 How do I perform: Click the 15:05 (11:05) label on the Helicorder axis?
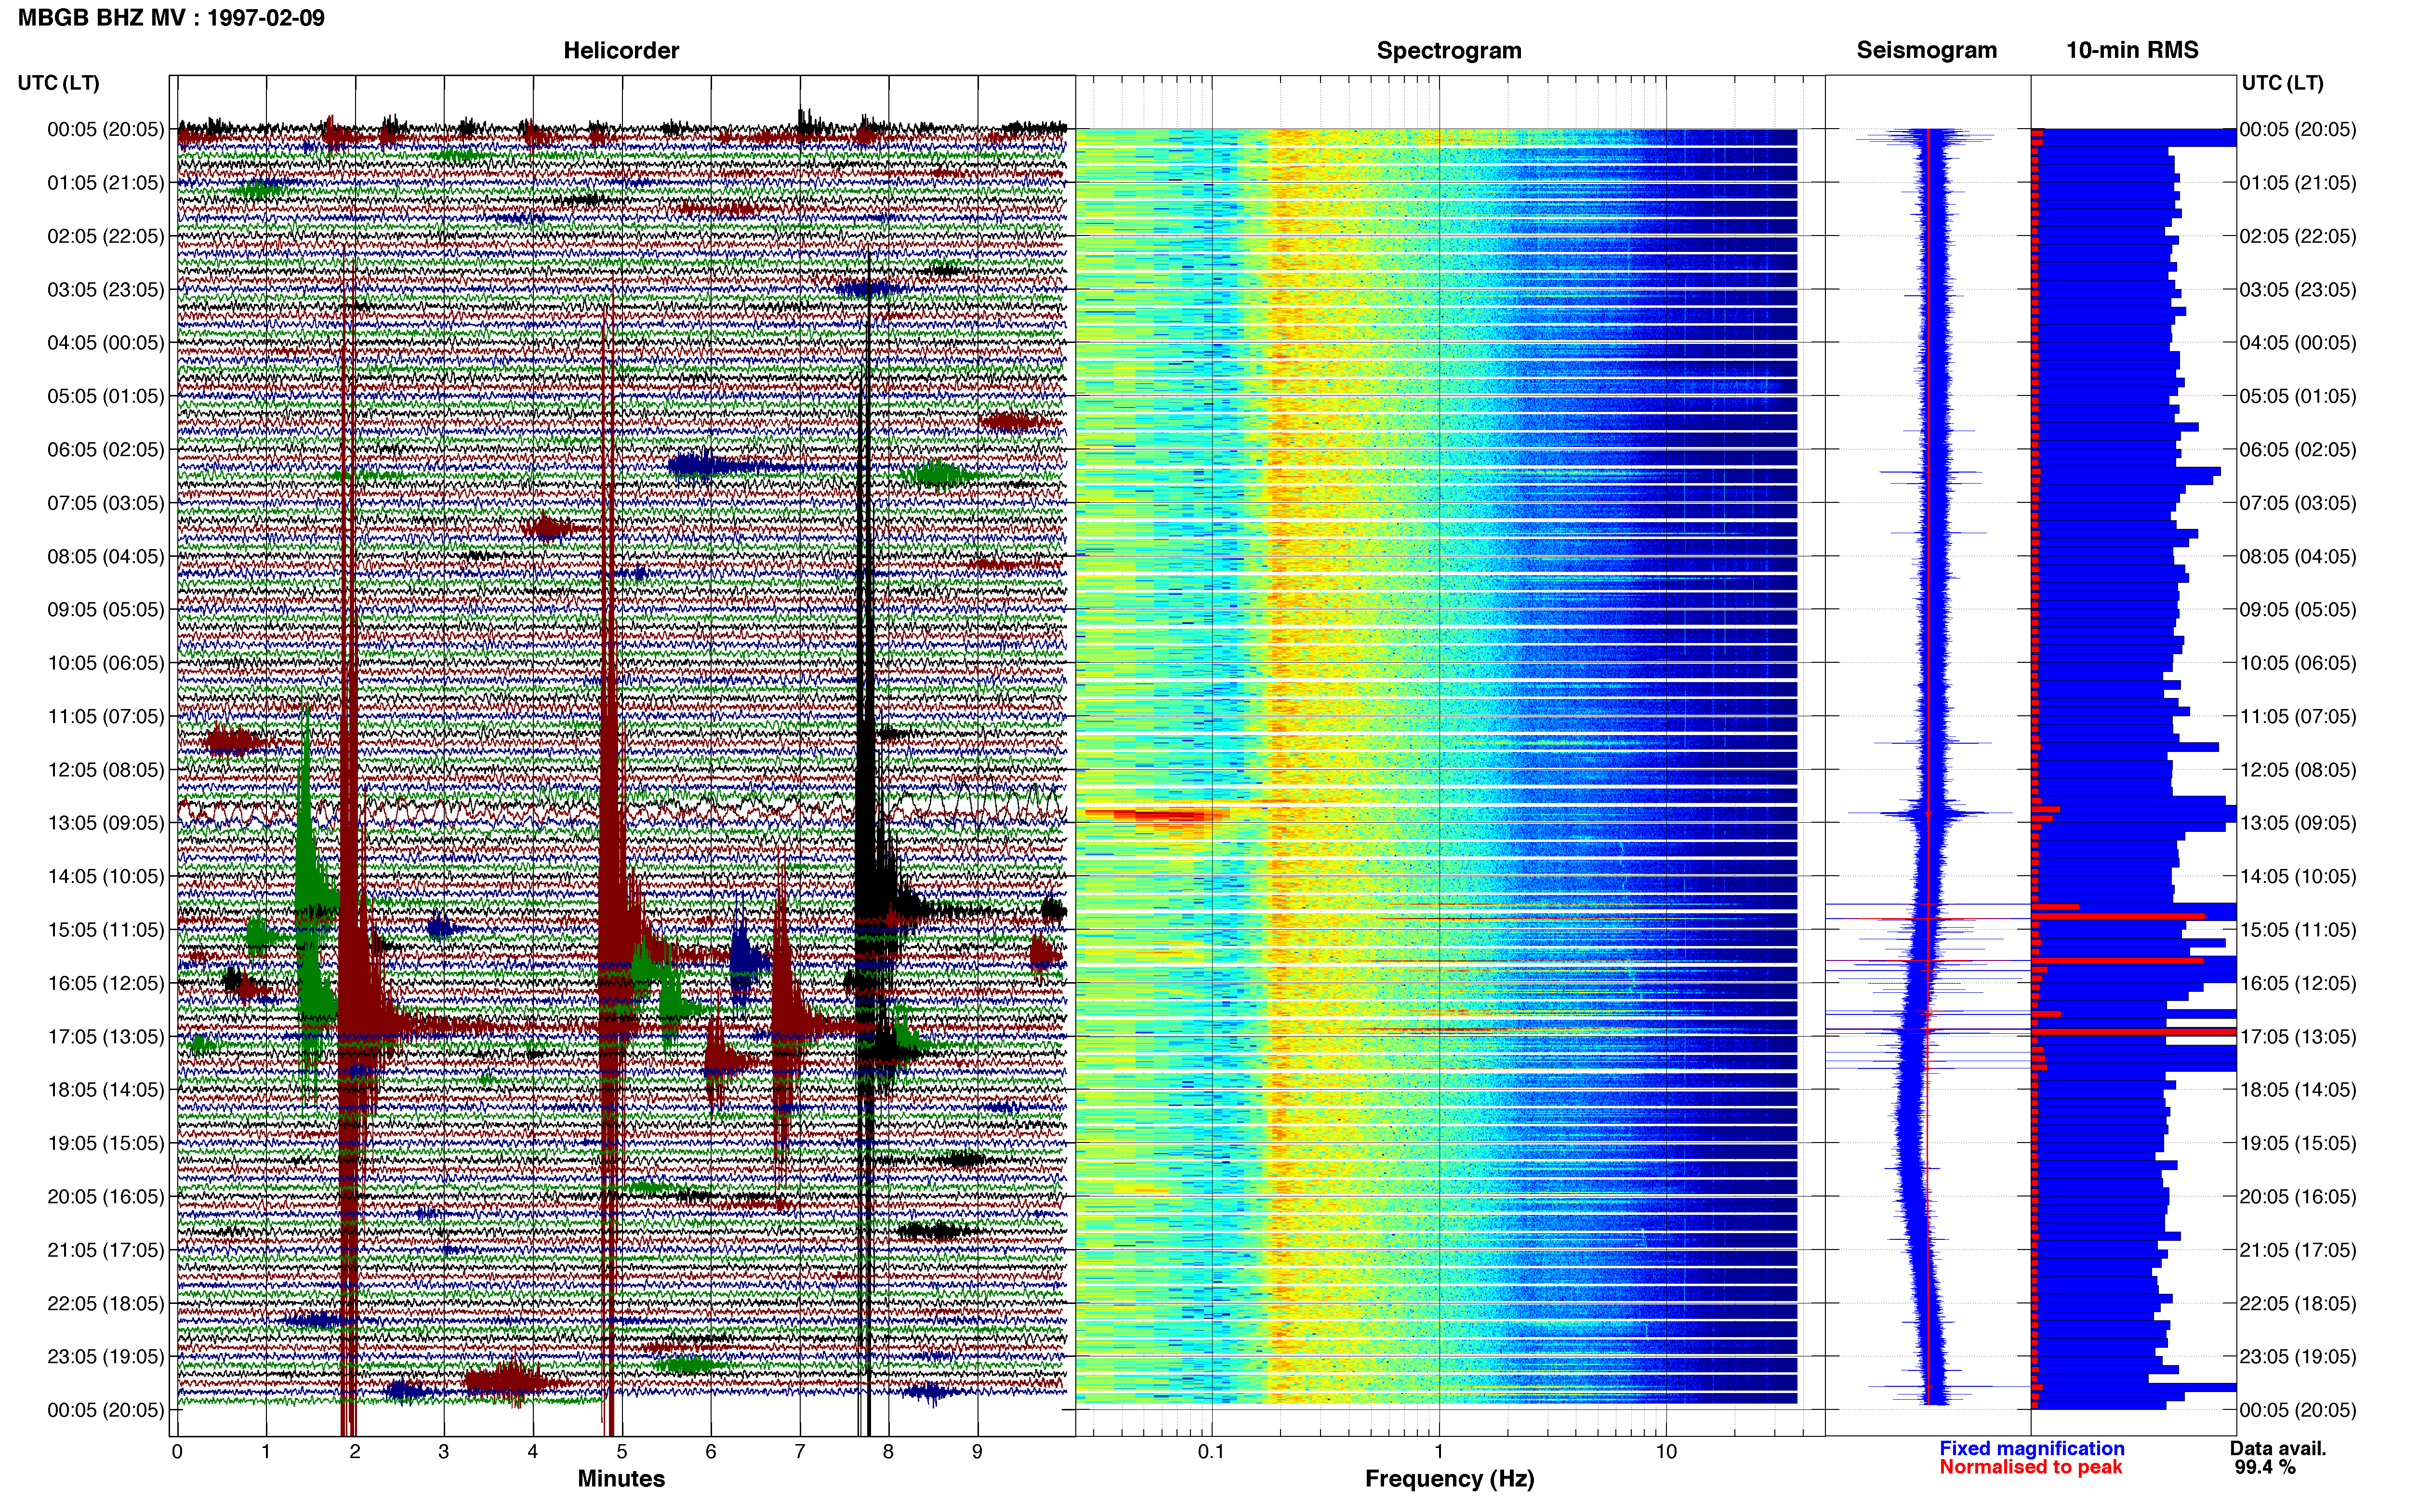tap(105, 930)
